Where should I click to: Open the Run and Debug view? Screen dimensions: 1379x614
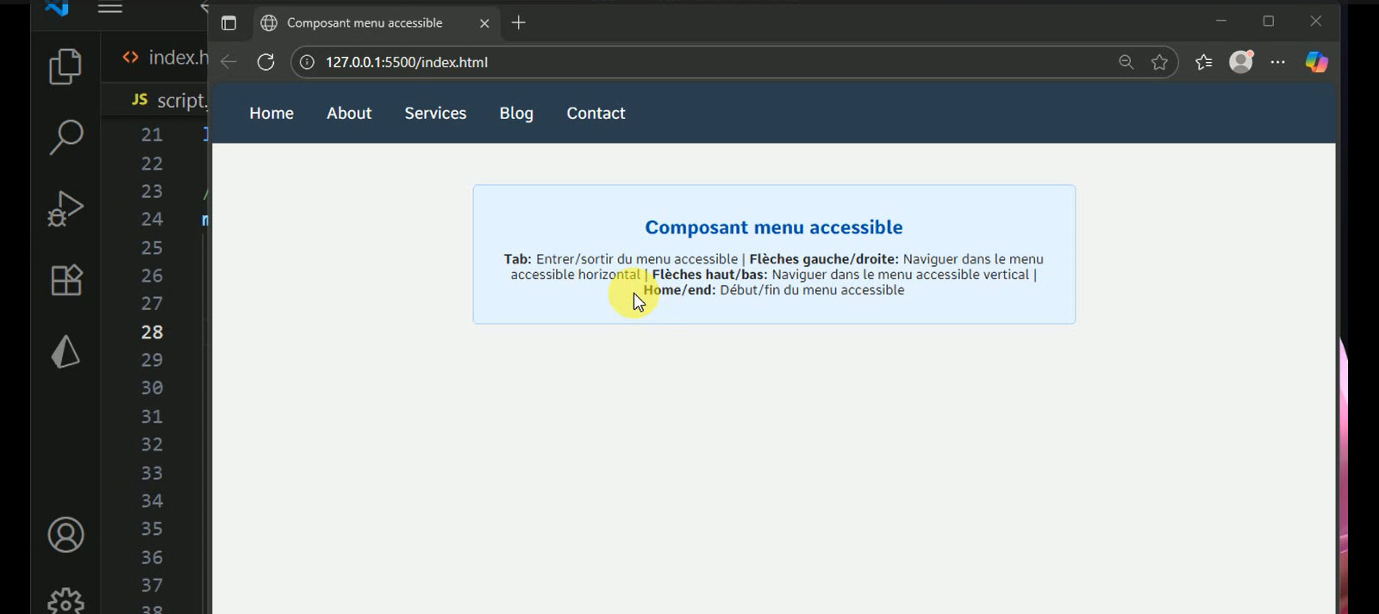[x=66, y=208]
